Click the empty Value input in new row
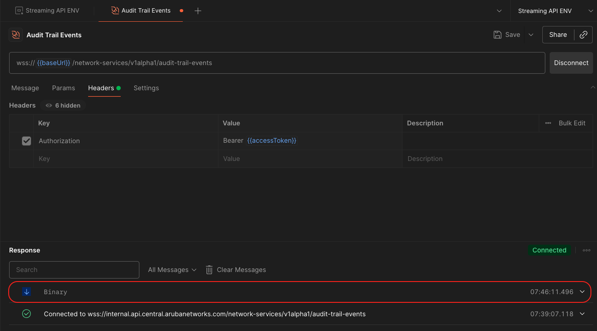The image size is (597, 331). coord(310,159)
